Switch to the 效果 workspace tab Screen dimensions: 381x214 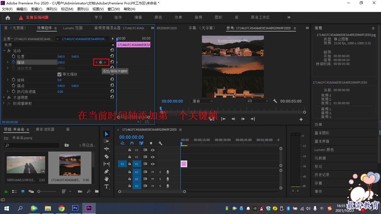click(179, 17)
